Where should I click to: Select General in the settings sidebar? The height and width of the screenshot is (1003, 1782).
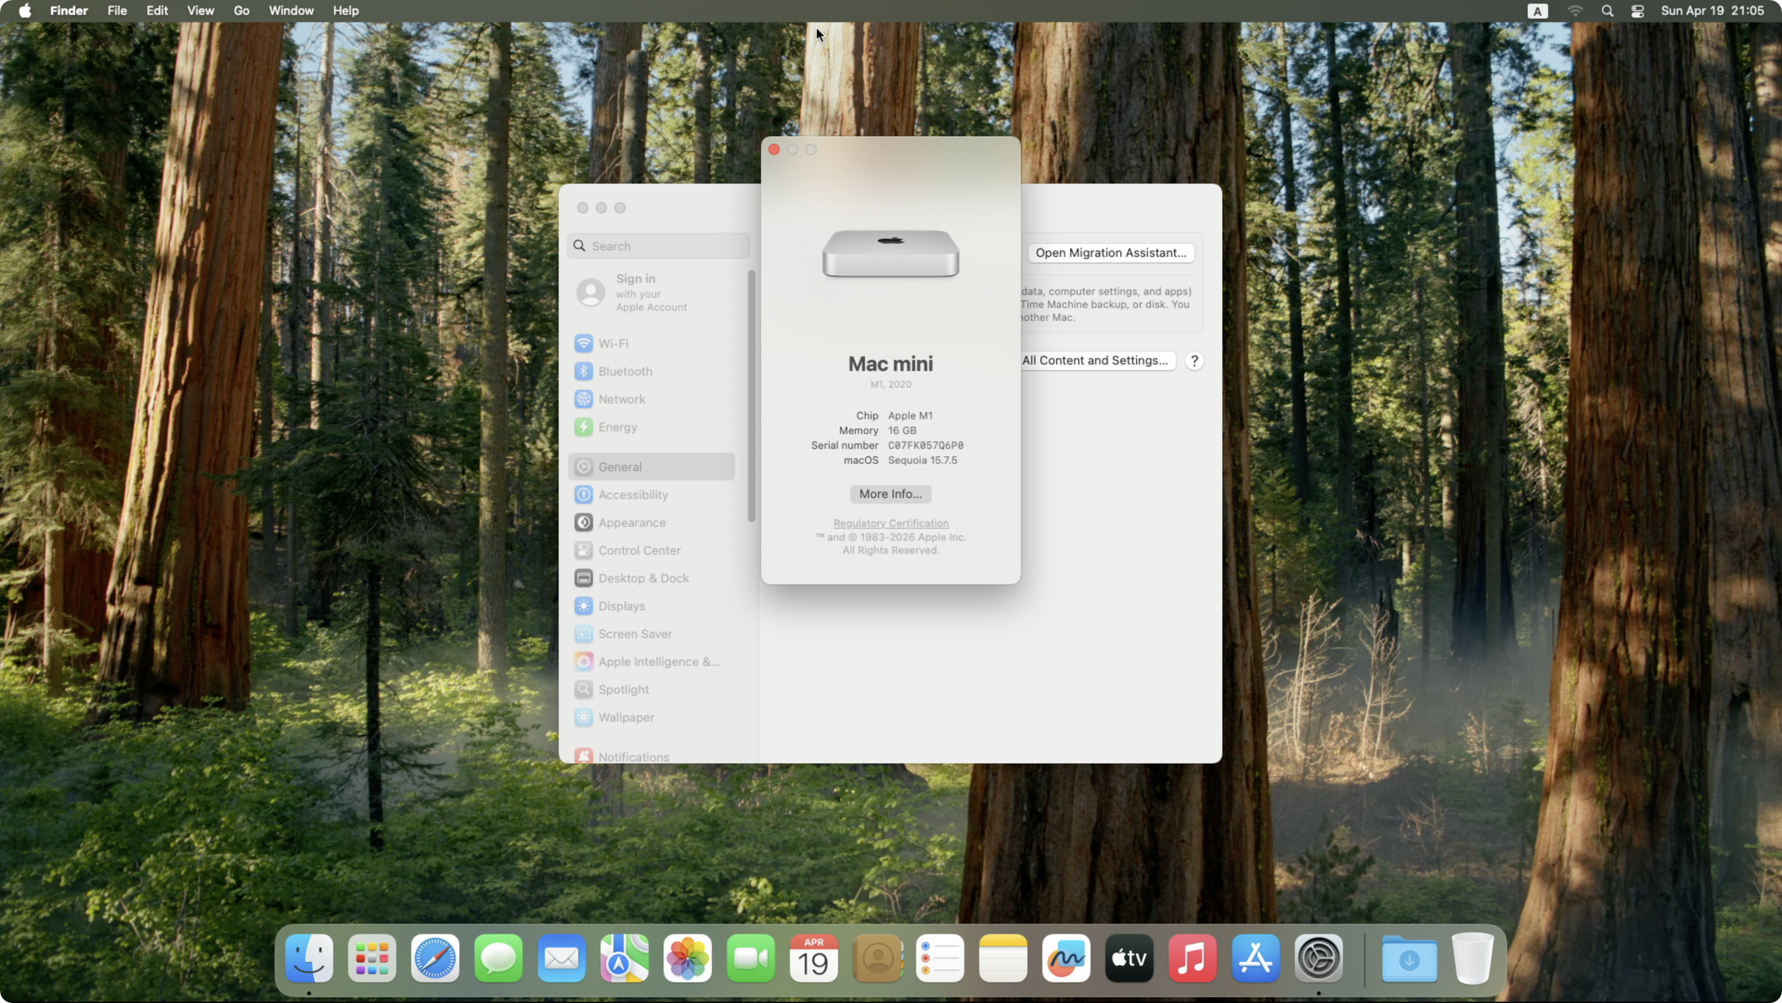652,467
